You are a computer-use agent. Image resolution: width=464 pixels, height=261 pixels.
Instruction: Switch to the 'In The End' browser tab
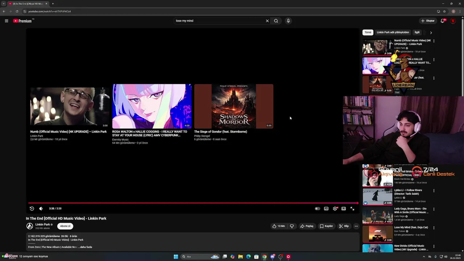coord(28,4)
